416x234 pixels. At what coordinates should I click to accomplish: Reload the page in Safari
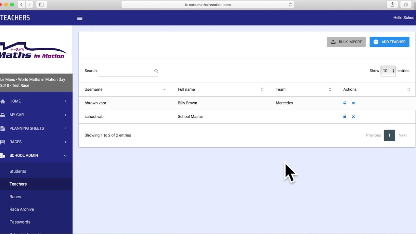tap(291, 5)
